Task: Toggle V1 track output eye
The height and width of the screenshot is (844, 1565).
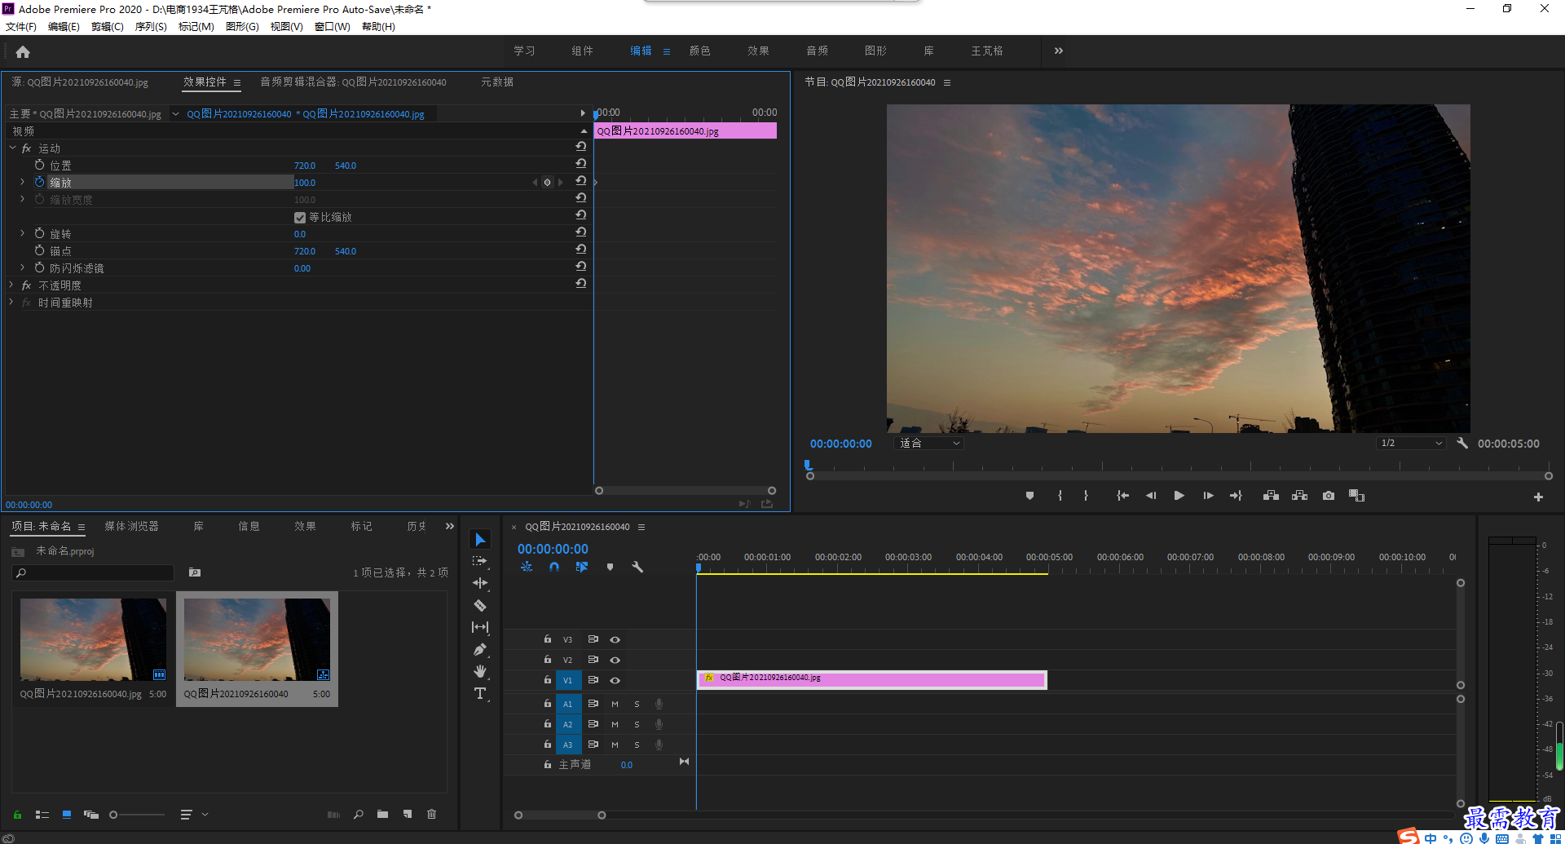Action: coord(615,680)
